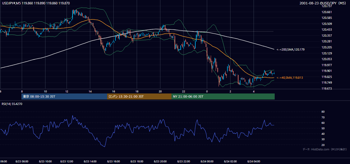Click price level 119.977 on price axis
The image size is (350, 164).
pyautogui.click(x=326, y=65)
